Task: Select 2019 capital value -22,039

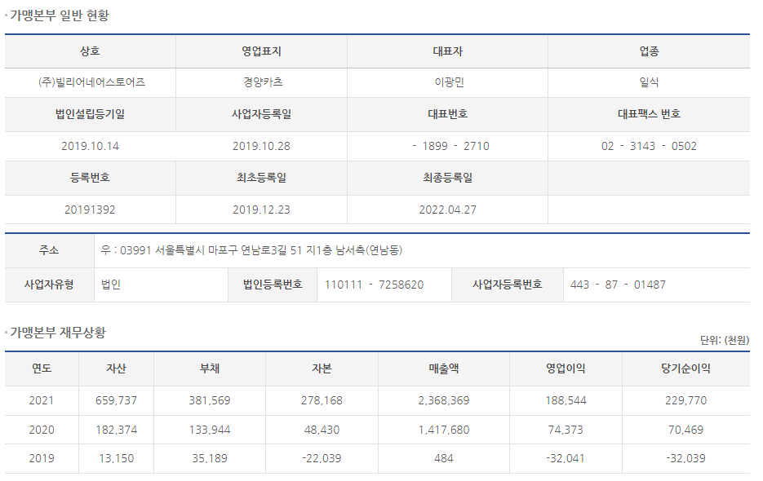Action: [322, 458]
